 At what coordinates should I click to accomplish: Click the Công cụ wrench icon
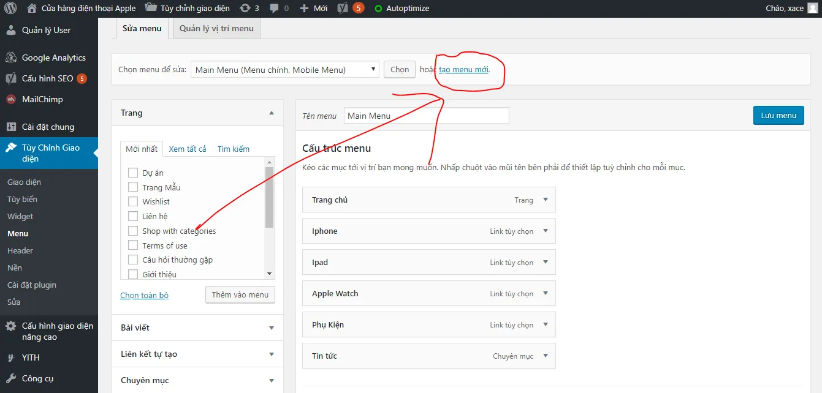(x=11, y=378)
